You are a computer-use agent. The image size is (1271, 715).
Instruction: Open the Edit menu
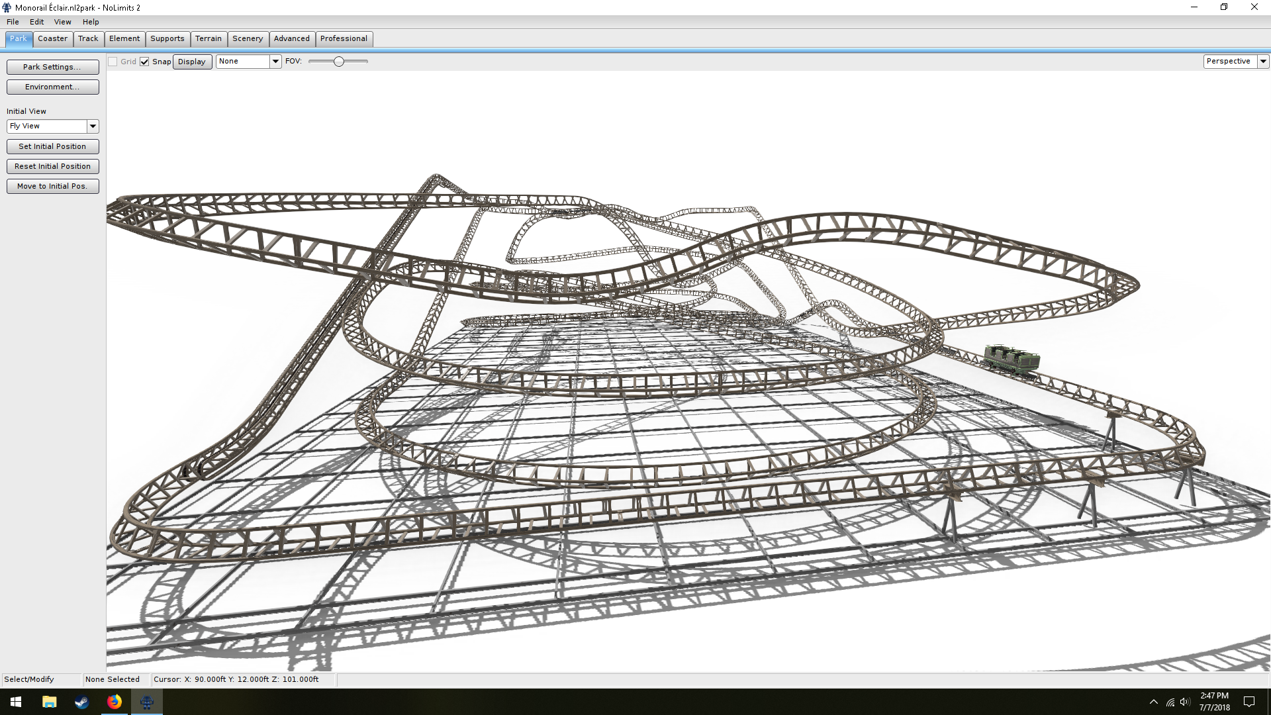pos(36,22)
